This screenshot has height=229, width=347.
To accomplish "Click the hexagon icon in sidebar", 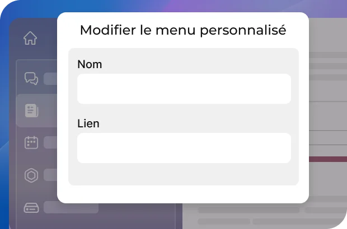I will (31, 175).
